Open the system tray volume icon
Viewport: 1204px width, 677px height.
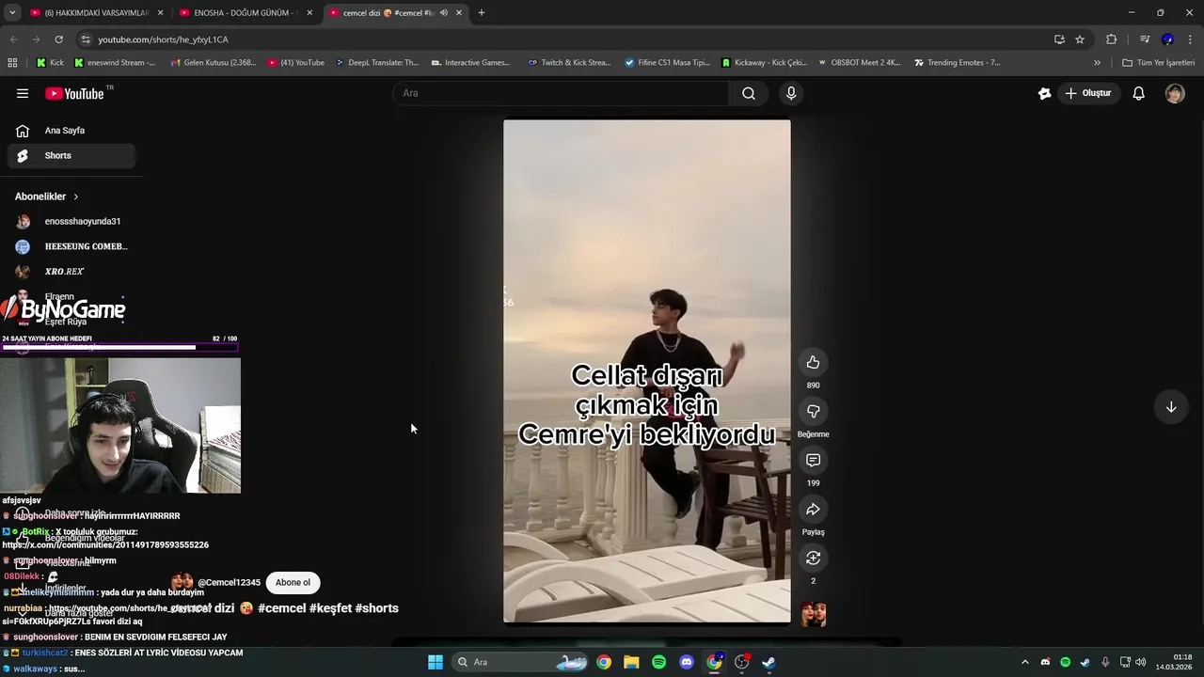tap(1140, 662)
